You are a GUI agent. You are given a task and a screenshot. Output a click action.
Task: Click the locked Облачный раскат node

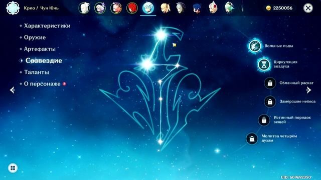(270, 83)
